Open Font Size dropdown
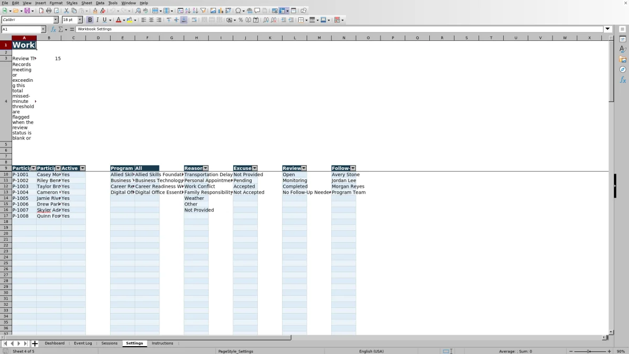Screen dimensions: 629x354 [x=80, y=20]
